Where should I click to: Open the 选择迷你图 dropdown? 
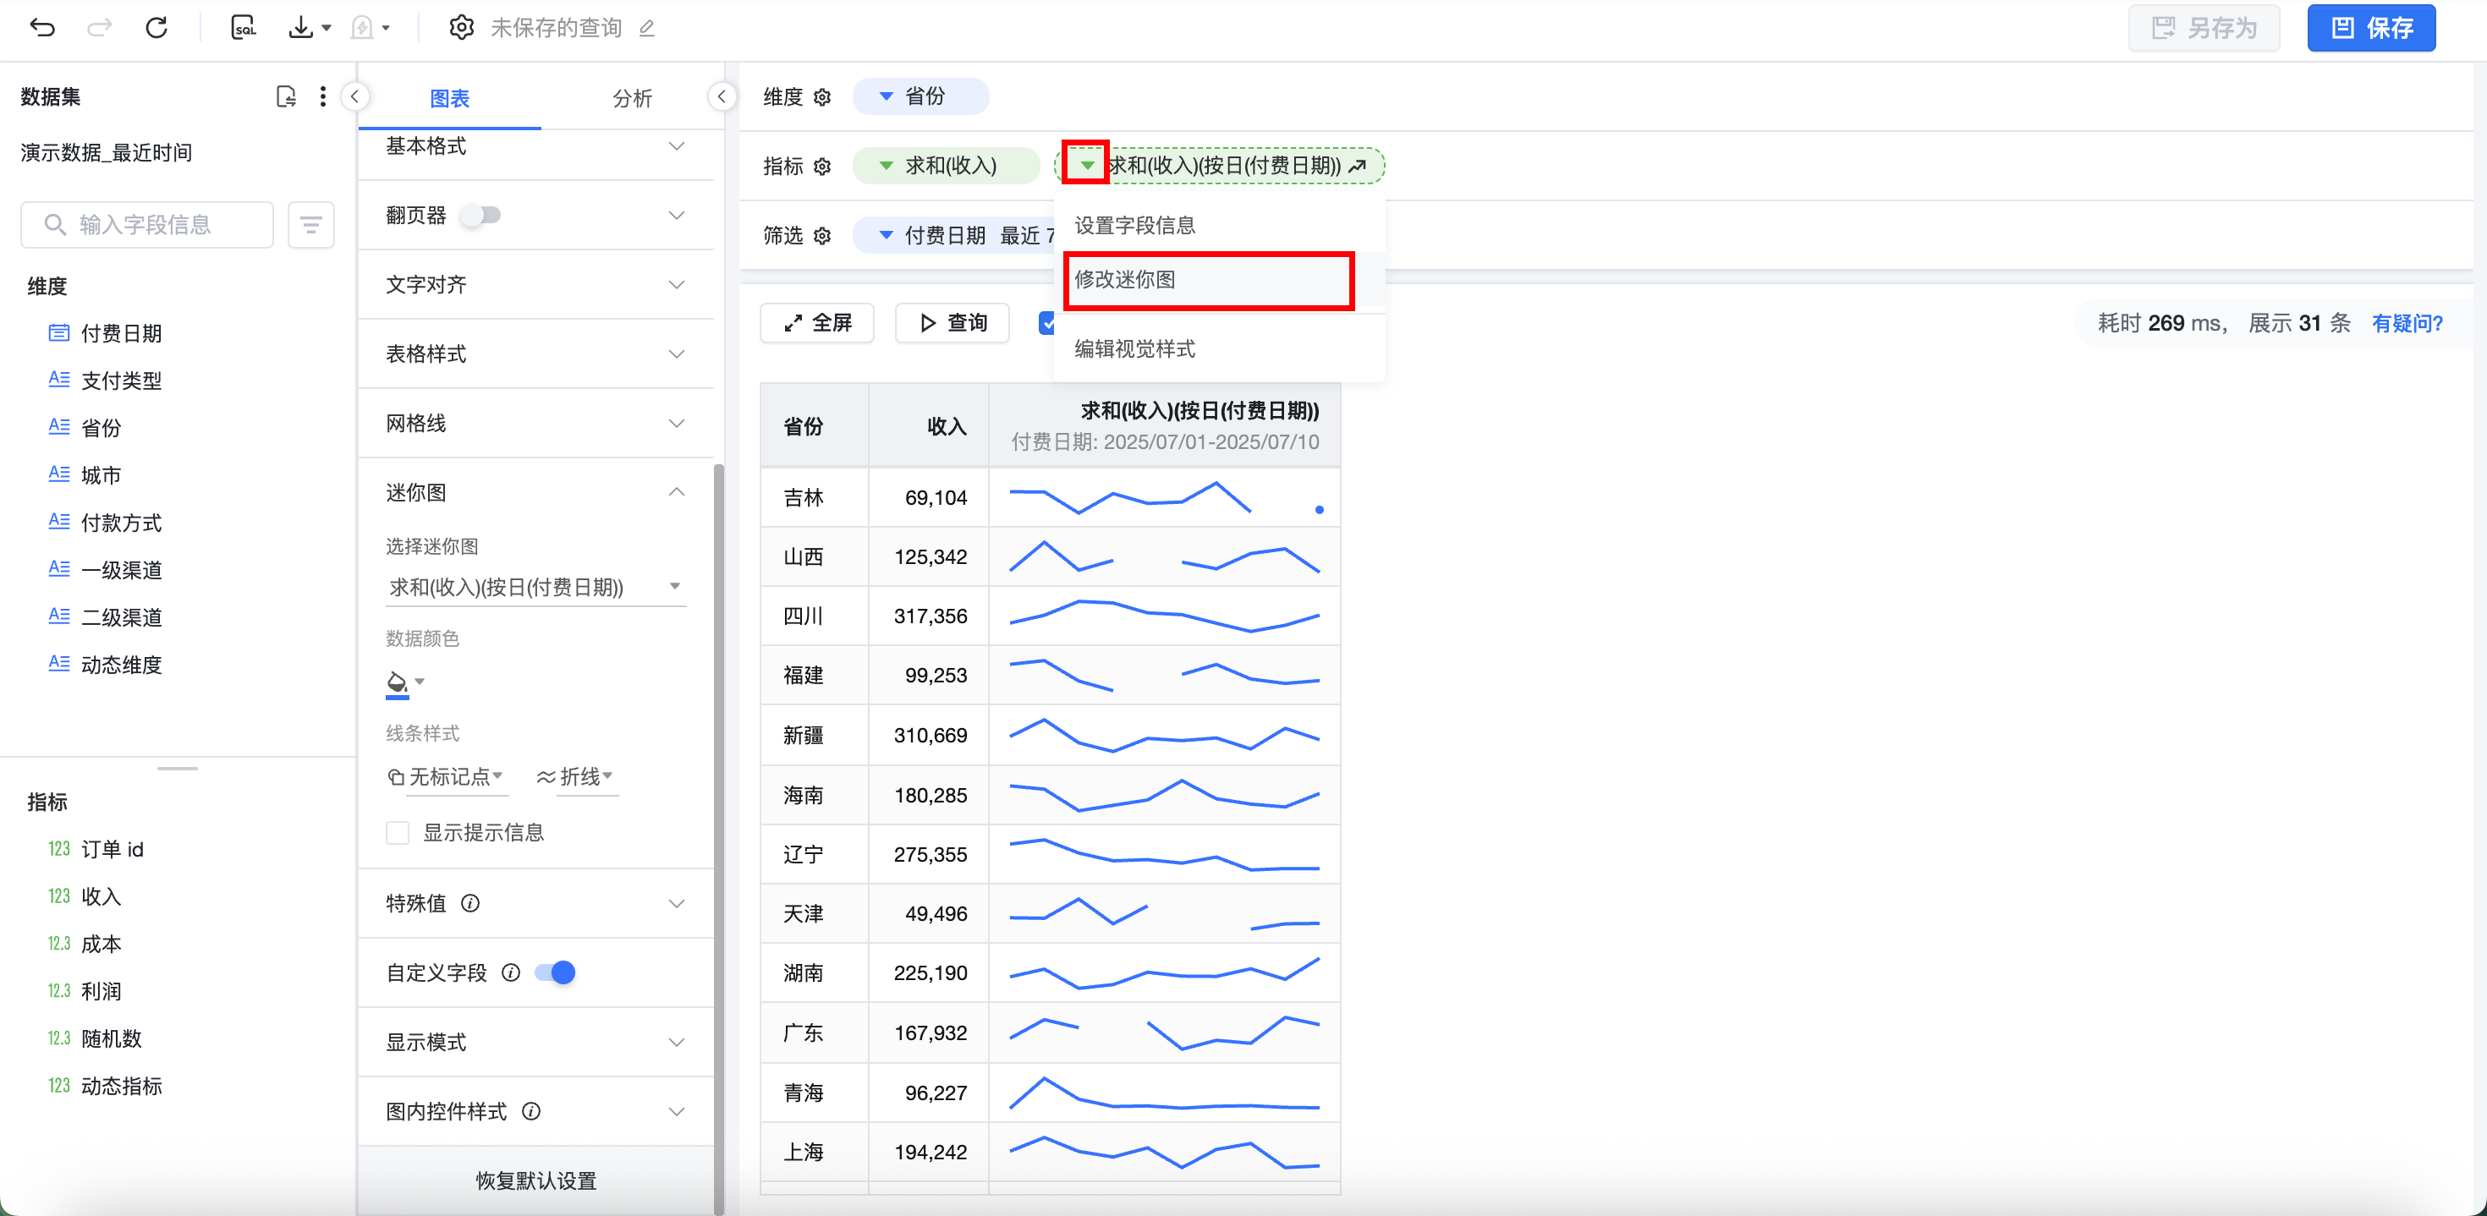[x=535, y=587]
